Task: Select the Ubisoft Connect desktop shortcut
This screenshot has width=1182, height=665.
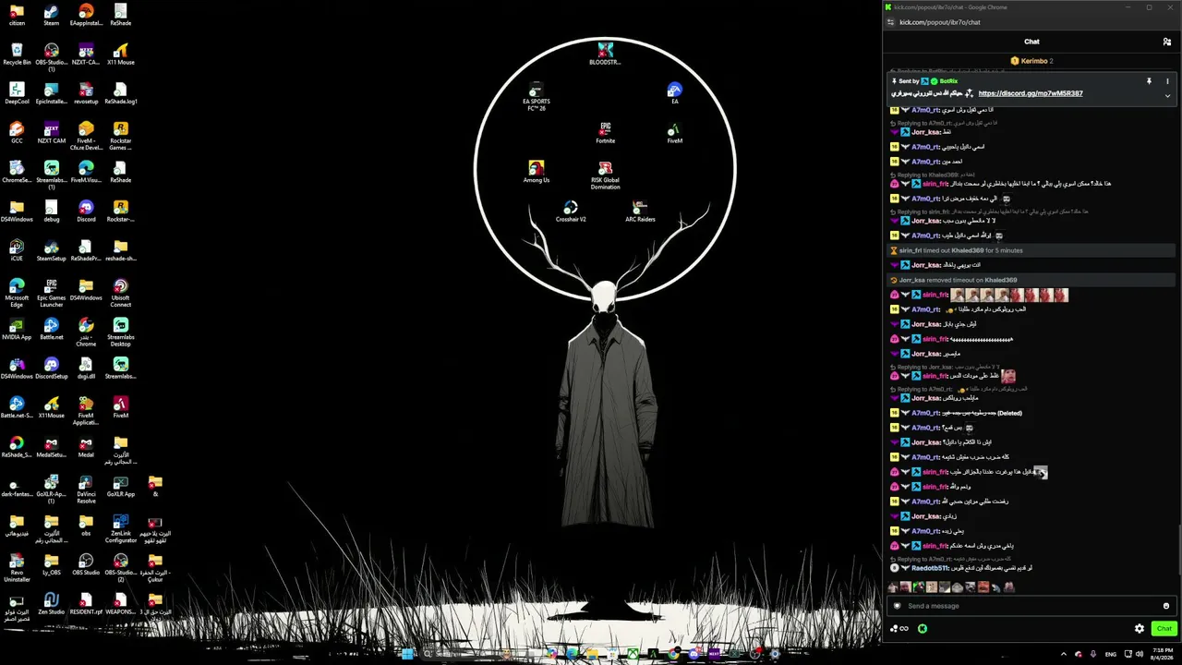Action: 120,294
